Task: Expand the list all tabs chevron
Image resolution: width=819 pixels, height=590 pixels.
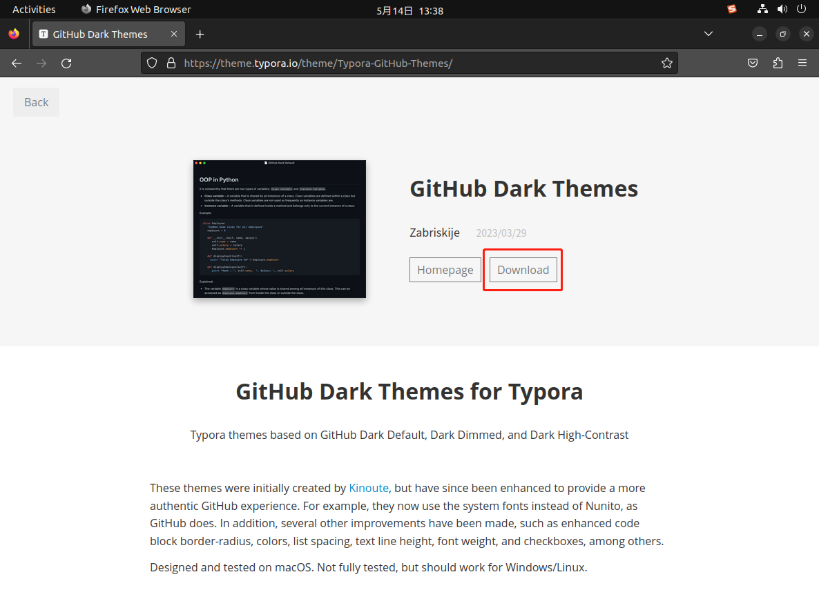Action: pos(709,34)
